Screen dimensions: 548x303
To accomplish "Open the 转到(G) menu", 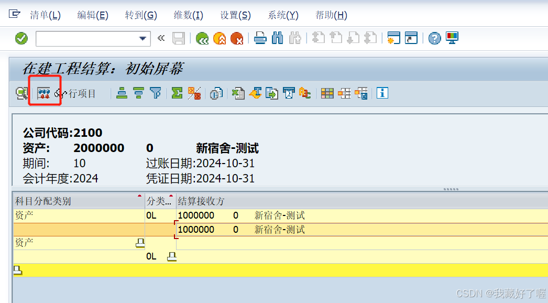I will pos(141,15).
